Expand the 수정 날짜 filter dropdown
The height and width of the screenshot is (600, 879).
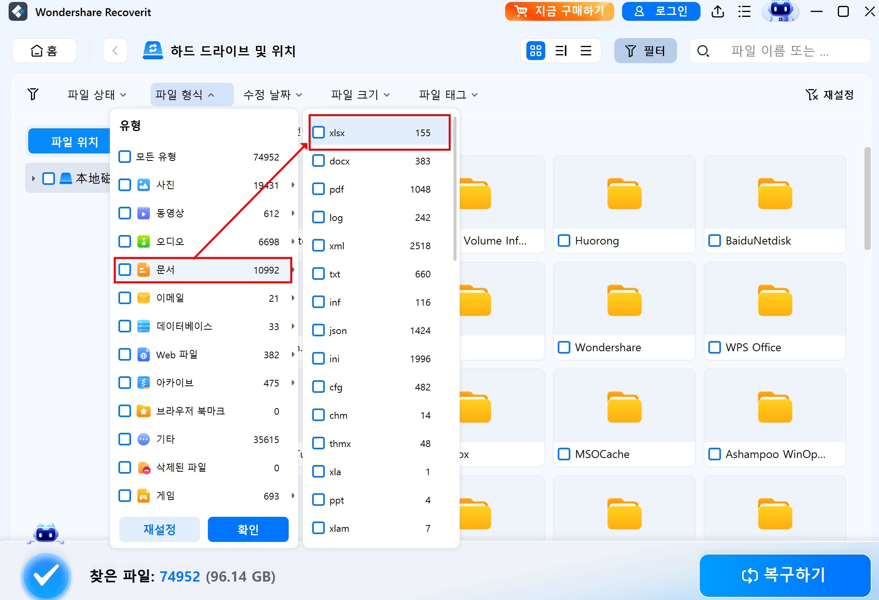click(272, 95)
